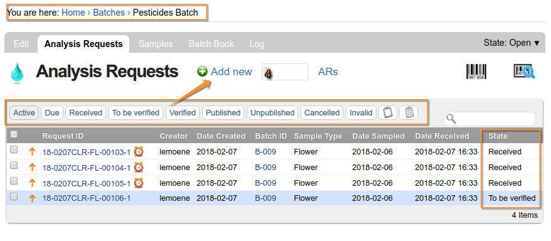Viewport: 551px width, 241px height.
Task: Click the worksheet calculator filter icon
Action: tap(409, 113)
